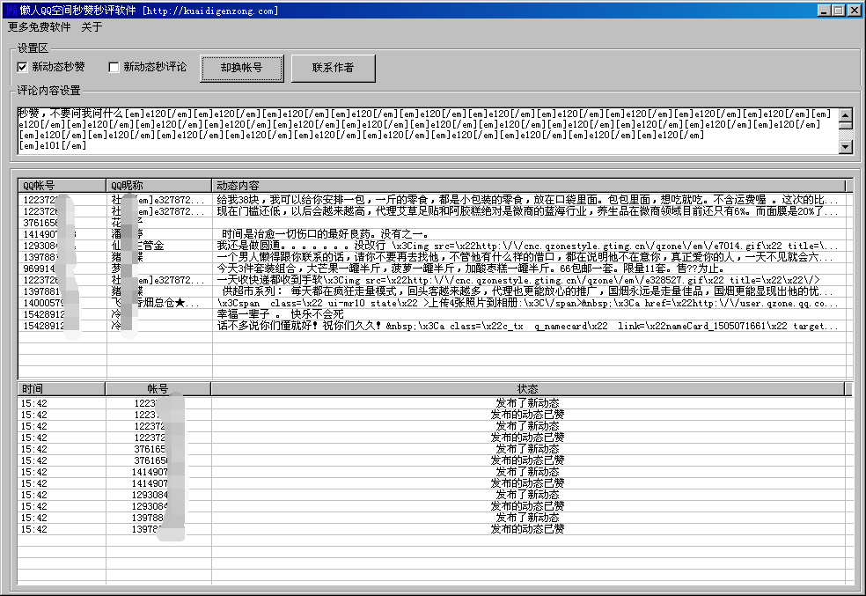
Task: Select the row with nickname 仙芝管金
Action: 158,246
